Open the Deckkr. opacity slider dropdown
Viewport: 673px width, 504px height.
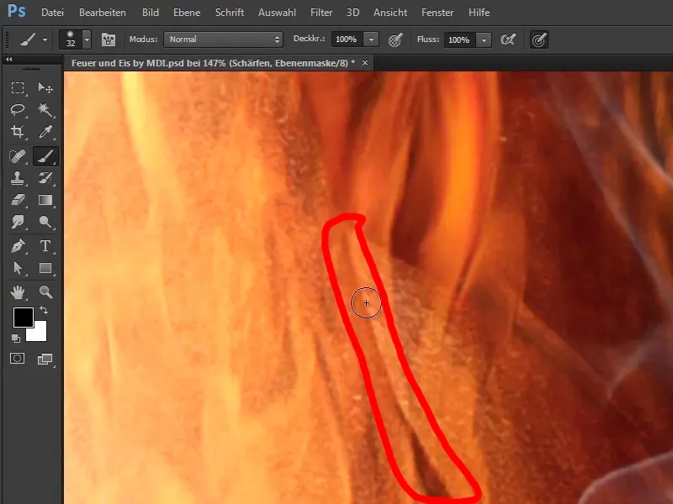pyautogui.click(x=371, y=39)
